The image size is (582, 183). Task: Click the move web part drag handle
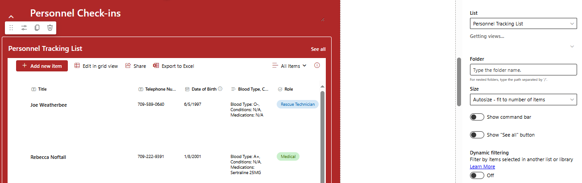pos(11,28)
